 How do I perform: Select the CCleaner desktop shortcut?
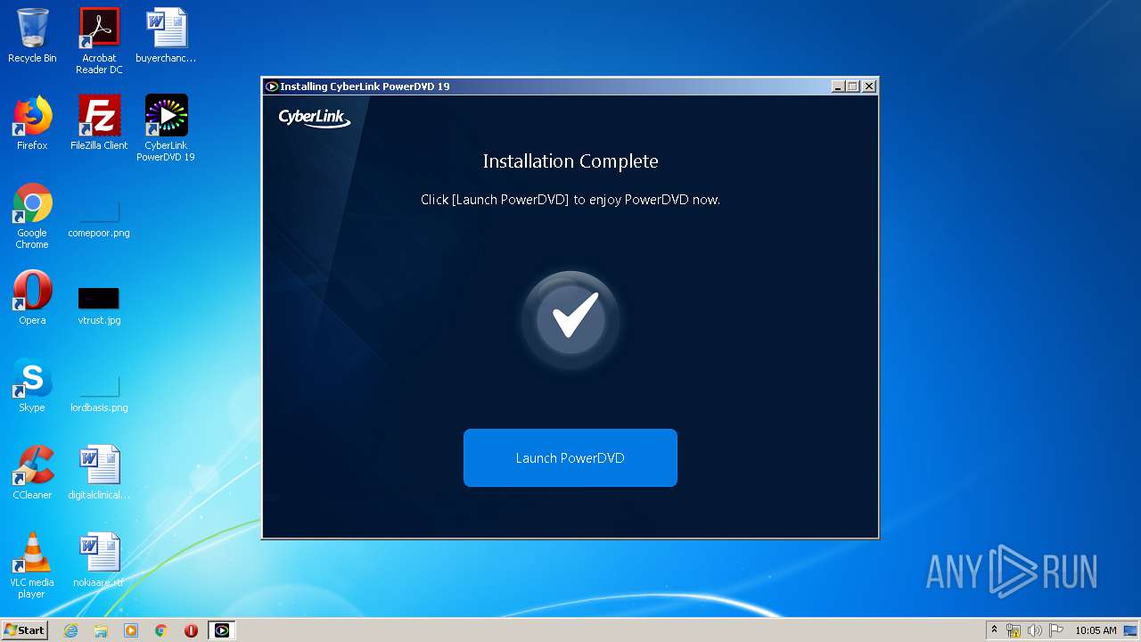(x=32, y=473)
